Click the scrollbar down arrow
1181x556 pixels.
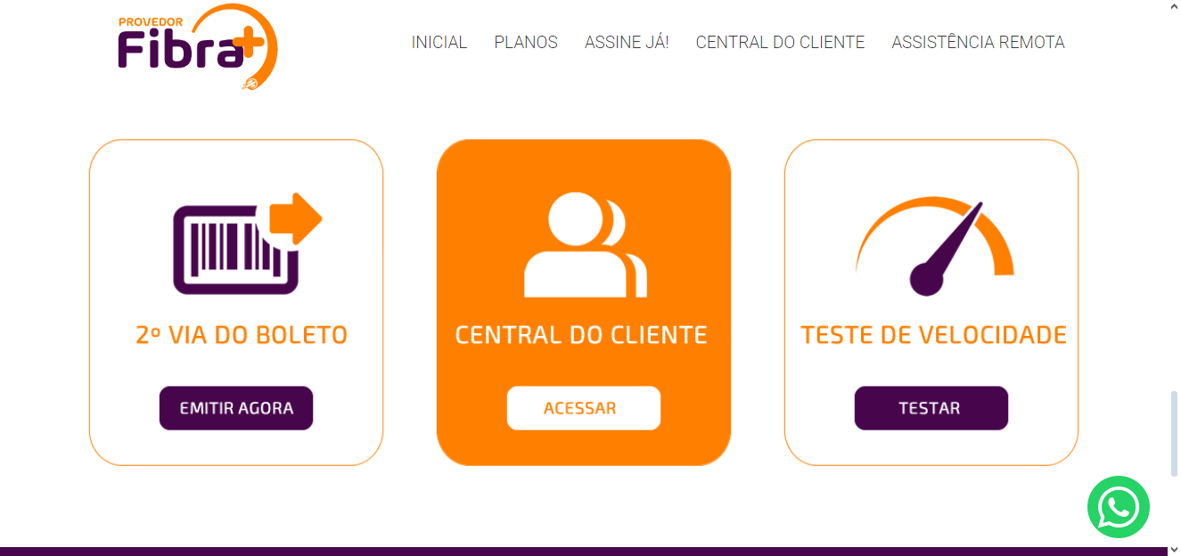point(1174,549)
